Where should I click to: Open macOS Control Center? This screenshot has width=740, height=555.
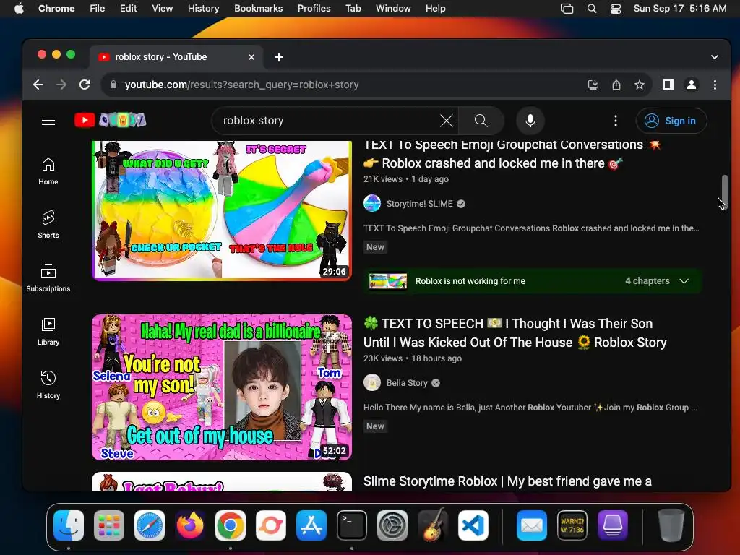click(x=616, y=9)
